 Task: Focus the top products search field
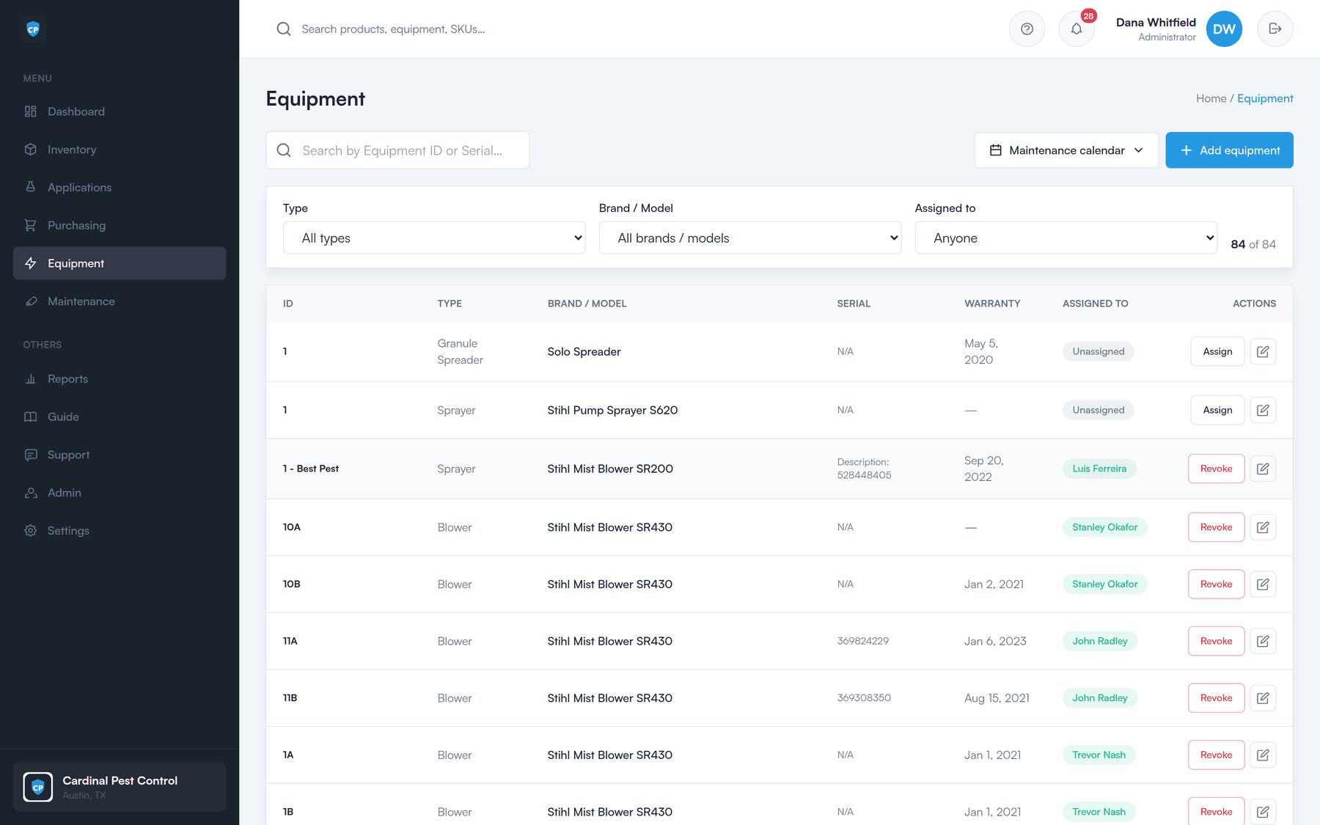pyautogui.click(x=393, y=29)
